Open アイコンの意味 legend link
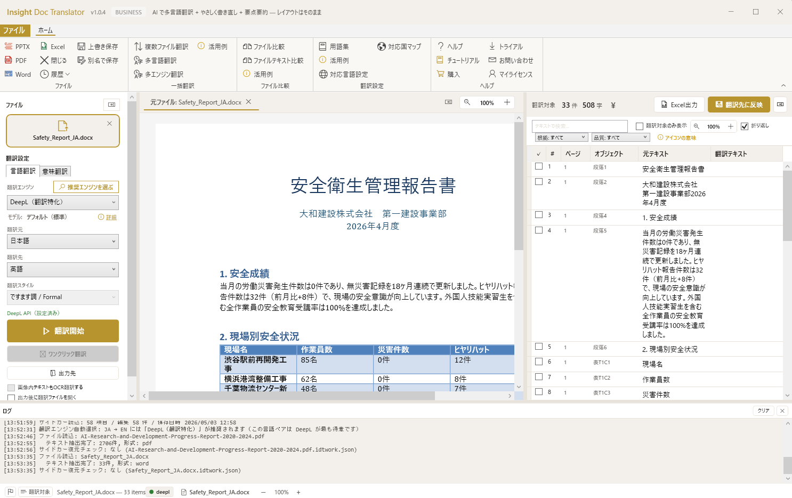This screenshot has width=792, height=498. pos(677,138)
